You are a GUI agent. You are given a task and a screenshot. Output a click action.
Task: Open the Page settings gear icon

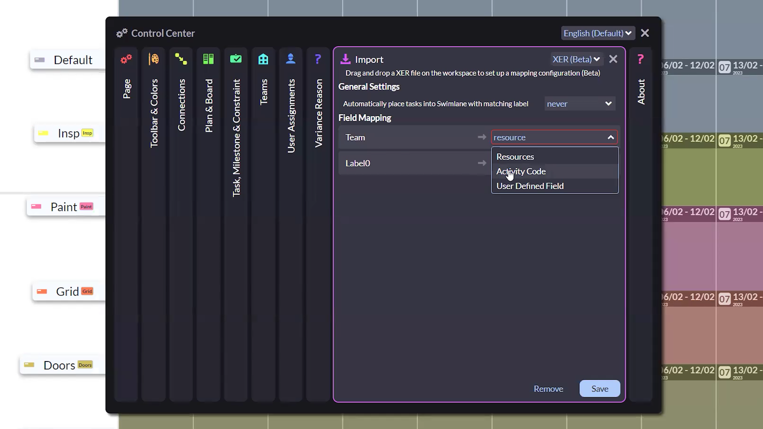pyautogui.click(x=126, y=59)
